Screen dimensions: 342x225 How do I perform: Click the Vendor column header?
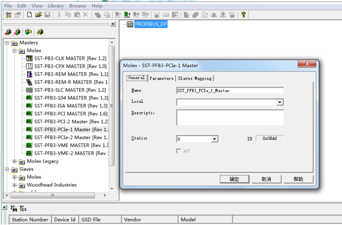[150, 220]
